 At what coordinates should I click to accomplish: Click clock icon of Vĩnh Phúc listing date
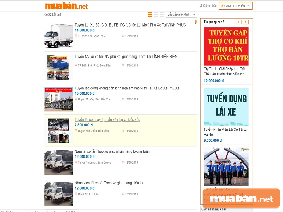[123, 36]
